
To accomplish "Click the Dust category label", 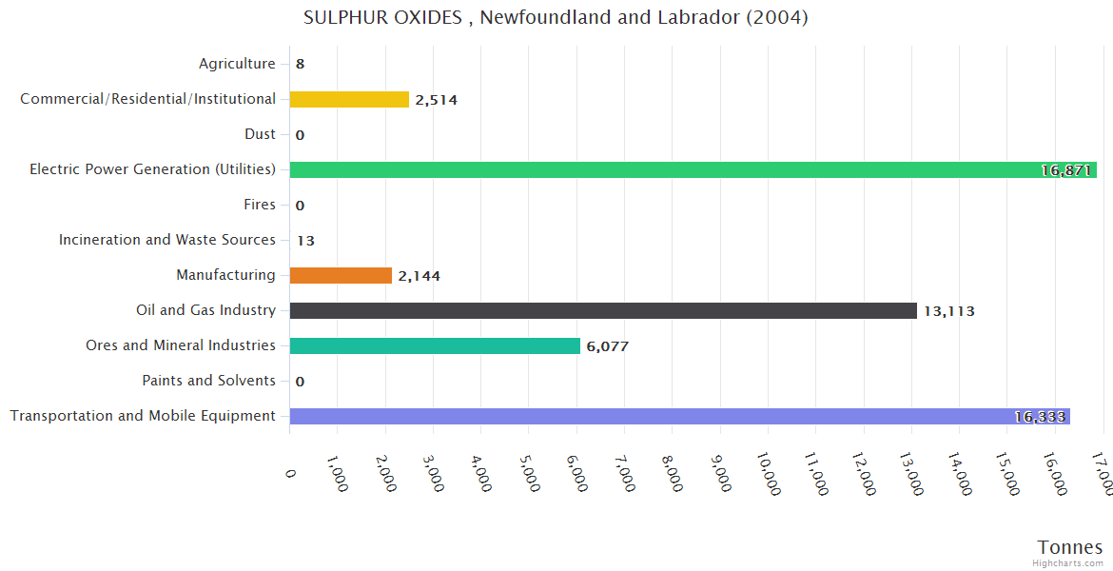I will (259, 134).
